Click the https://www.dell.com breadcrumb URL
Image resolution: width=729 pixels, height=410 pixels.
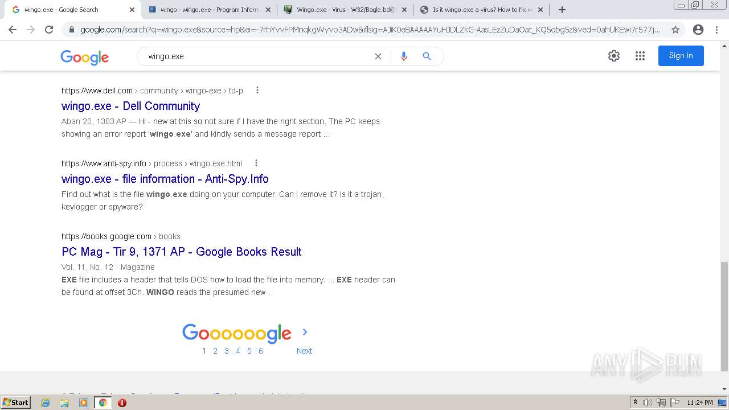pyautogui.click(x=97, y=91)
